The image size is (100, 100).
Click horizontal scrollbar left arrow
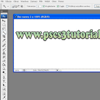click(x=60, y=70)
